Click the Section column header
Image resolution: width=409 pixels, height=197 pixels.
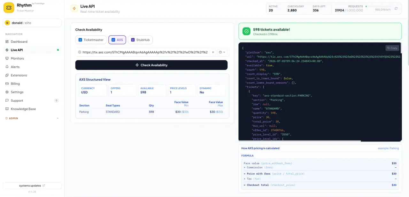(x=84, y=106)
